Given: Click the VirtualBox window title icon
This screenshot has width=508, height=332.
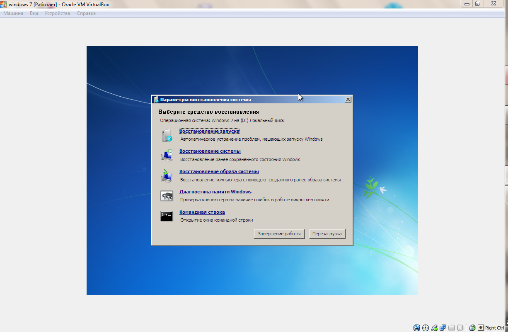Looking at the screenshot, I should (x=4, y=4).
